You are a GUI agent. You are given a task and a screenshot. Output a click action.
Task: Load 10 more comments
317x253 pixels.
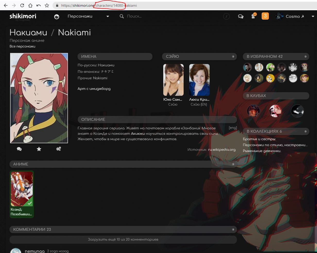123,239
